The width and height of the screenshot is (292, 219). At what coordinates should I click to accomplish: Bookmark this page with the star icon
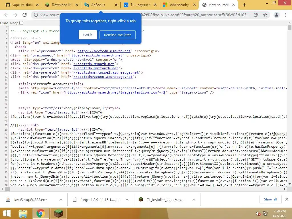point(265,15)
